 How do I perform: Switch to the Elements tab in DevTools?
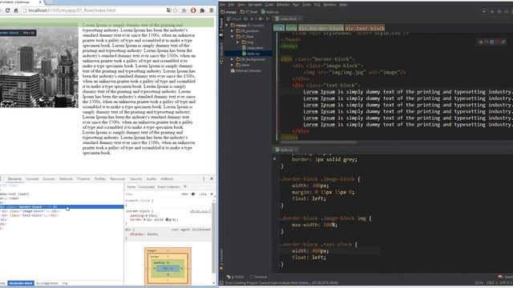[14, 179]
